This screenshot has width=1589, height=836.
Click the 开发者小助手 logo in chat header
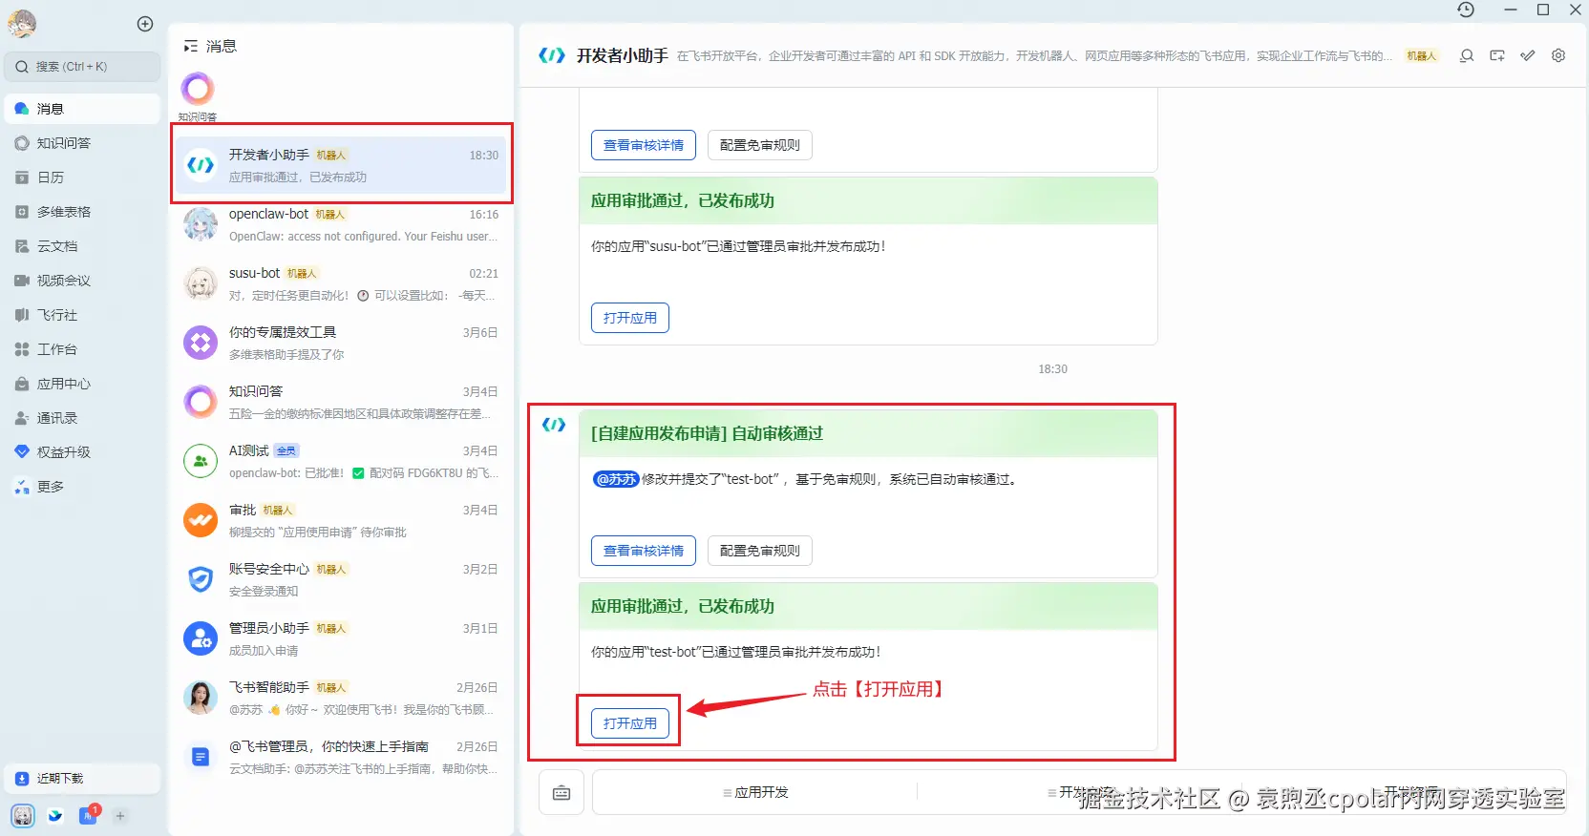(x=552, y=55)
